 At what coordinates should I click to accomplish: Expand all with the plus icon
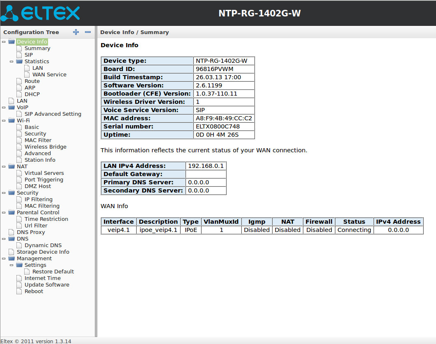pos(76,32)
